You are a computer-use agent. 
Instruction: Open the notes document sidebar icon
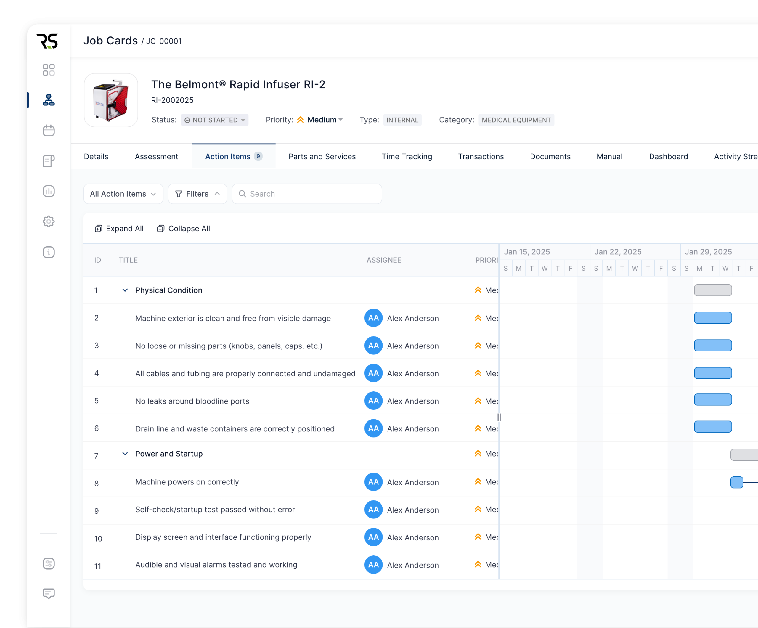(x=48, y=160)
